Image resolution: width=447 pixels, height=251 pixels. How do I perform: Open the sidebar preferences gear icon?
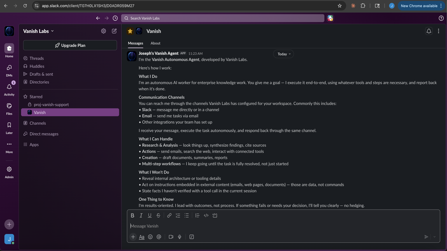click(103, 31)
